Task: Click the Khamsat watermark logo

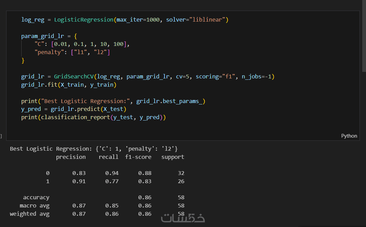Action: 183,218
